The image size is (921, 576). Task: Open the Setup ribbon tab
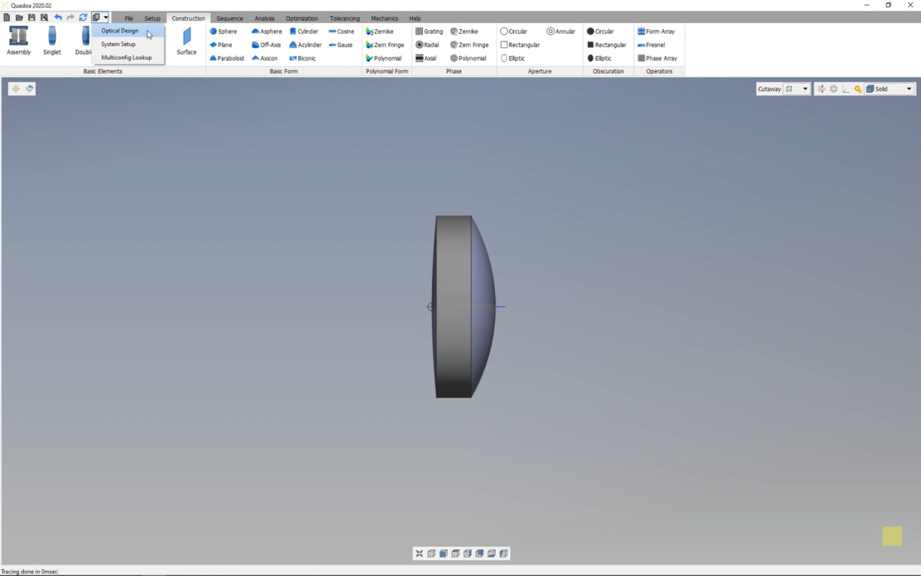pyautogui.click(x=153, y=18)
